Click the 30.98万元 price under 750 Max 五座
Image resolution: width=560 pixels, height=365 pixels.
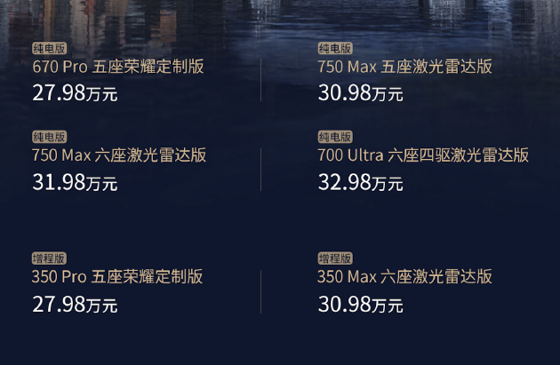coord(361,93)
